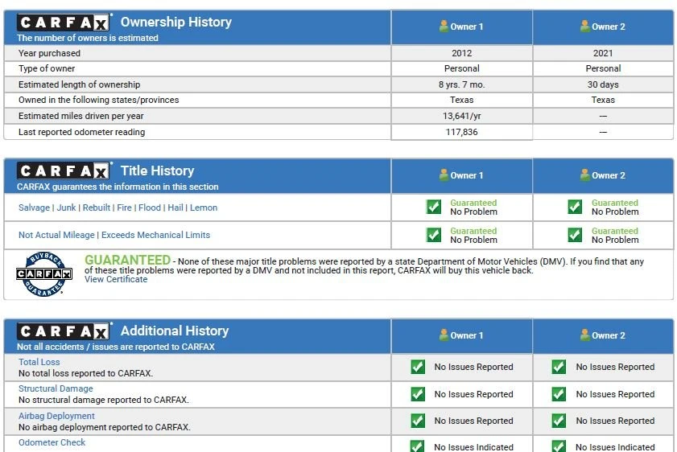Screen dimensions: 677x452
Task: Click the View Certificate link
Action: point(116,279)
